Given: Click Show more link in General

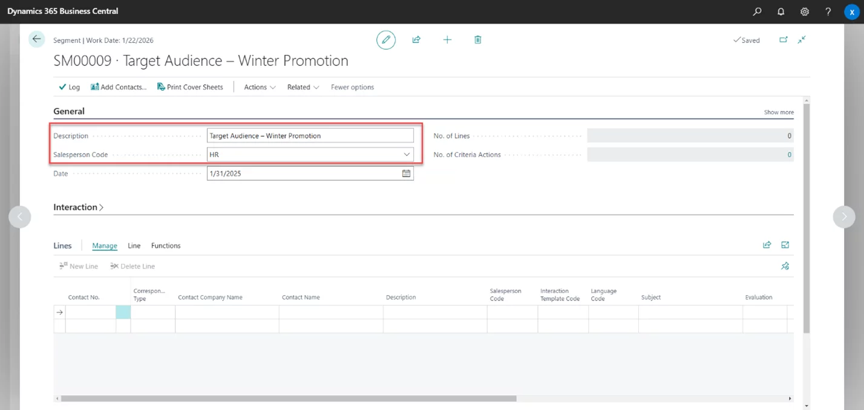Looking at the screenshot, I should 778,112.
